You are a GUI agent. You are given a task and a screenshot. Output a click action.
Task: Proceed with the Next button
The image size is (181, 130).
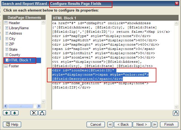[142, 124]
